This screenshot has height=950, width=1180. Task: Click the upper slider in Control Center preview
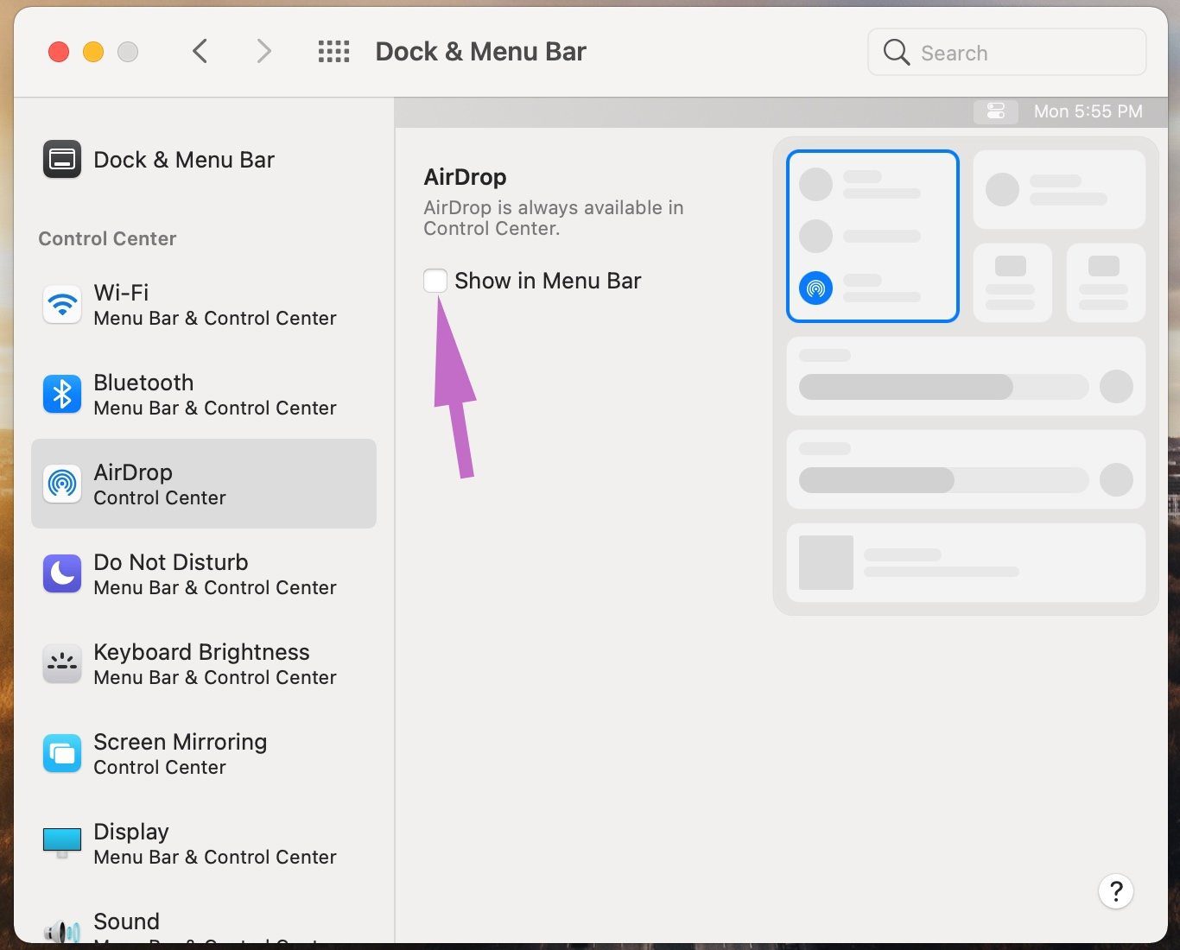tap(943, 387)
